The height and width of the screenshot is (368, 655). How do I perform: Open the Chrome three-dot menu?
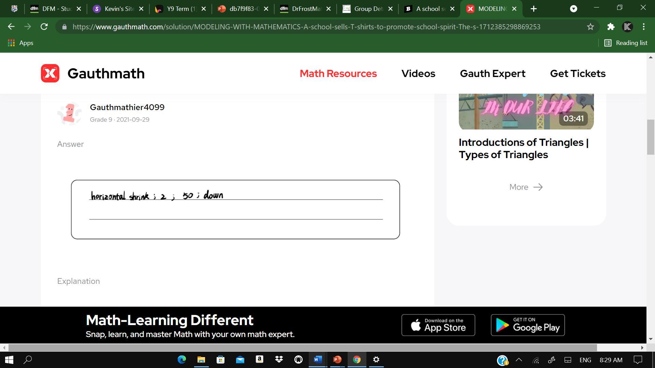[x=643, y=27]
